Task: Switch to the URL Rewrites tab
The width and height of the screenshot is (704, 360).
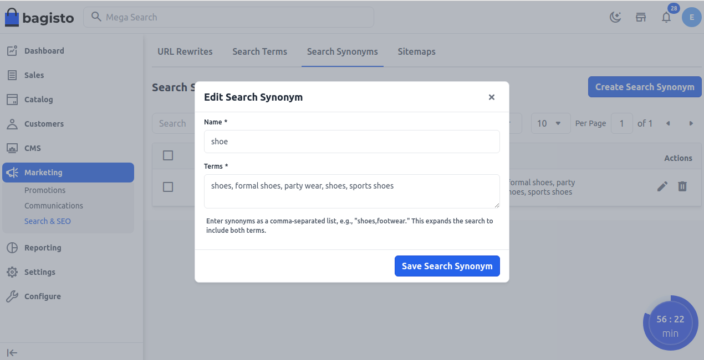Action: (185, 51)
